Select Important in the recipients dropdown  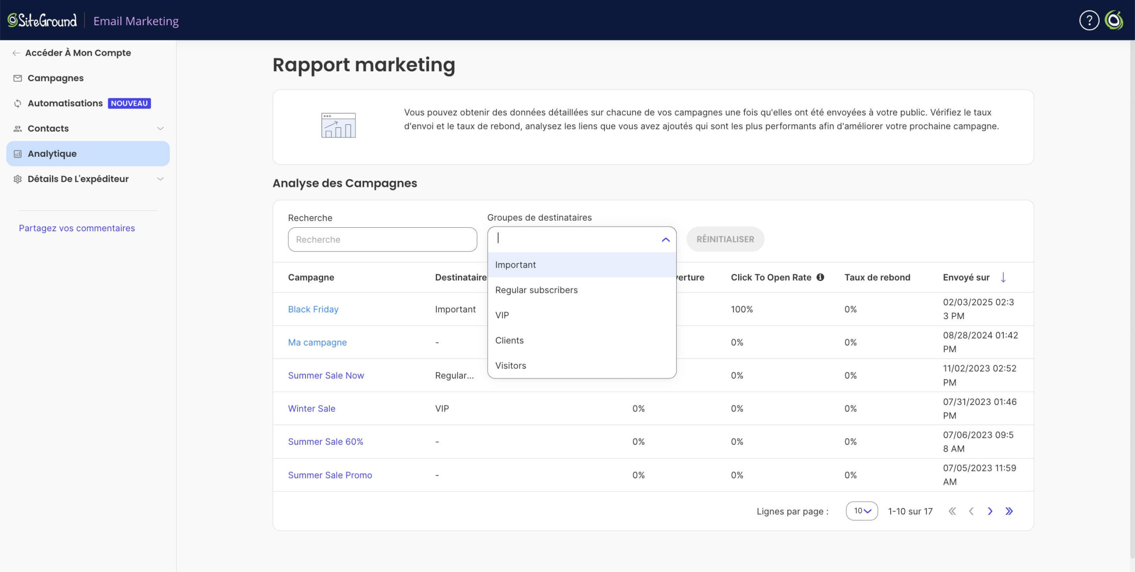coord(582,265)
